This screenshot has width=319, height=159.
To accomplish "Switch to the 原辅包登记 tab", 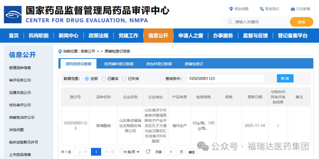I will point(194,64).
